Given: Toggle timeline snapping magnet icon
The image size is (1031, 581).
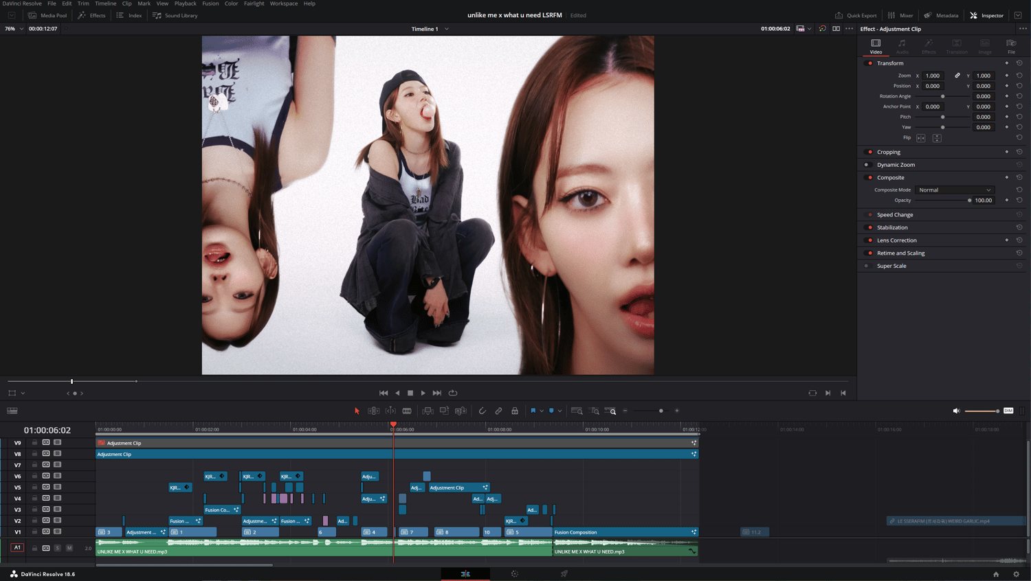Looking at the screenshot, I should click(x=482, y=411).
